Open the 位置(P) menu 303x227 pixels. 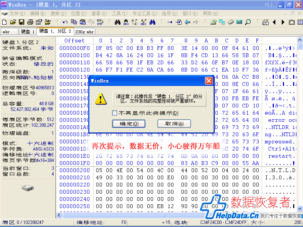coord(79,14)
